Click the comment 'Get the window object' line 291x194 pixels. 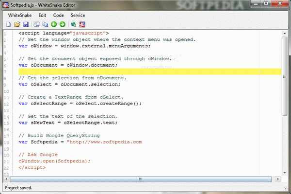coord(107,39)
